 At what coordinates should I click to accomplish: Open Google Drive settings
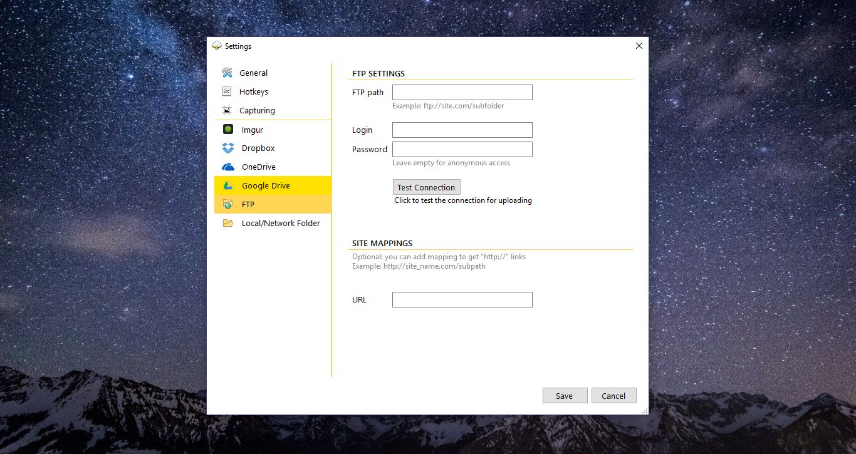click(x=273, y=185)
